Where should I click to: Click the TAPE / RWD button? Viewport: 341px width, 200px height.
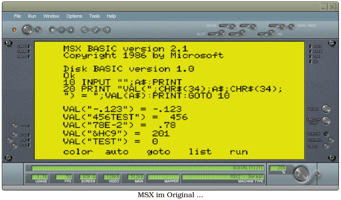[291, 27]
